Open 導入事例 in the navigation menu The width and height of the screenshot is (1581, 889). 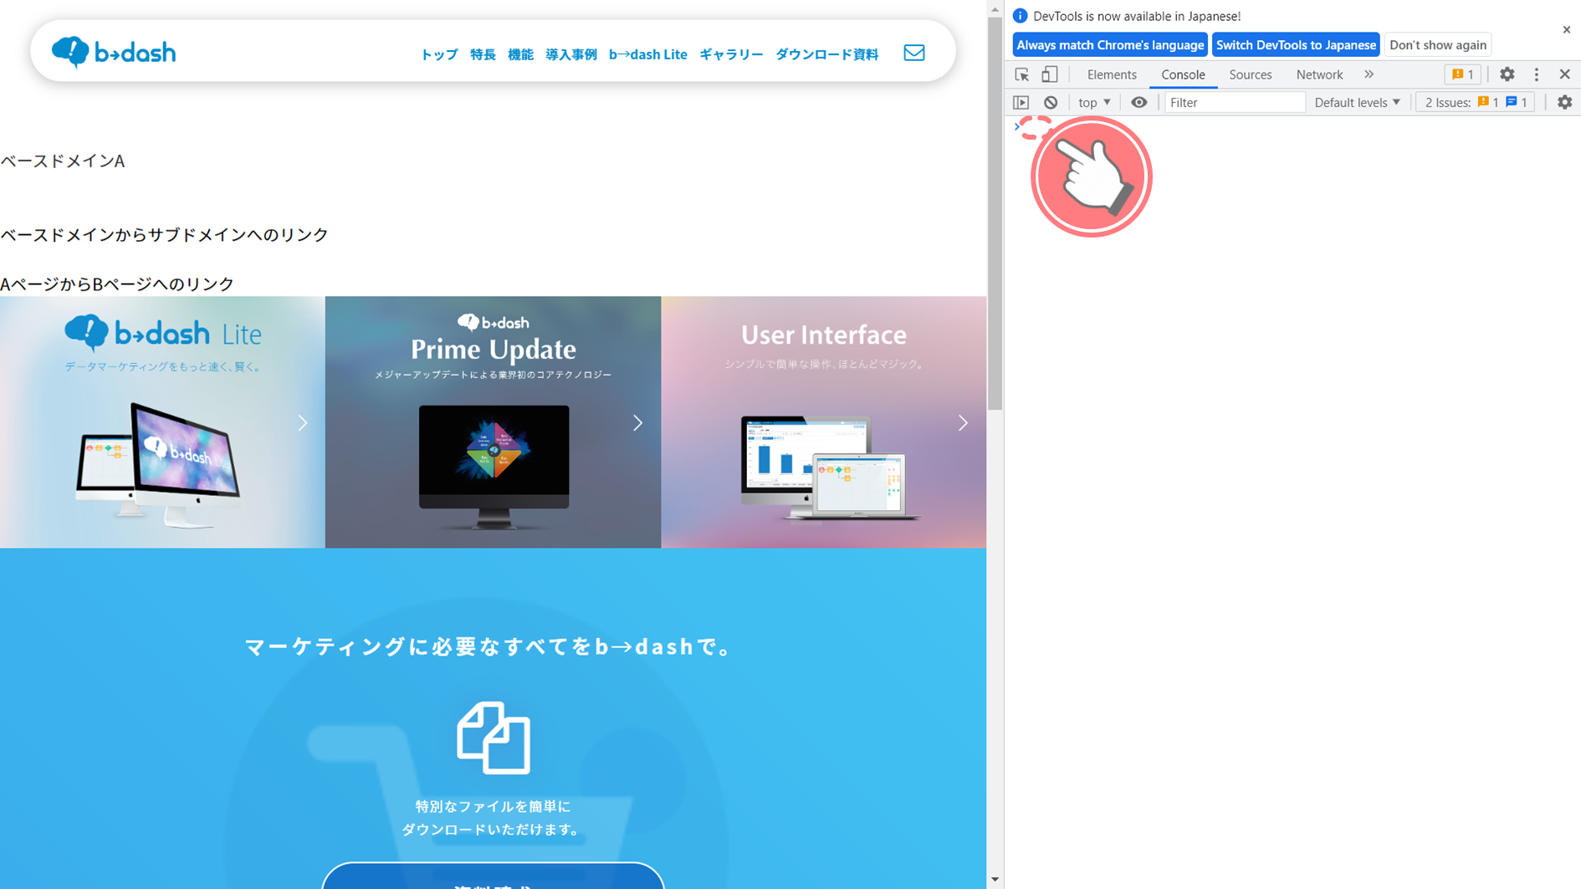571,54
